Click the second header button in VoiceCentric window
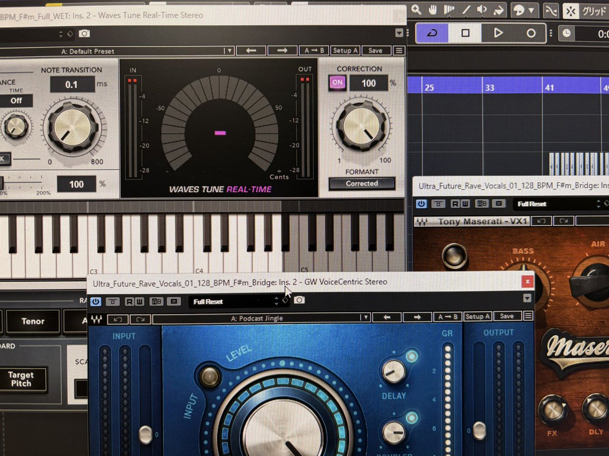 [x=113, y=301]
